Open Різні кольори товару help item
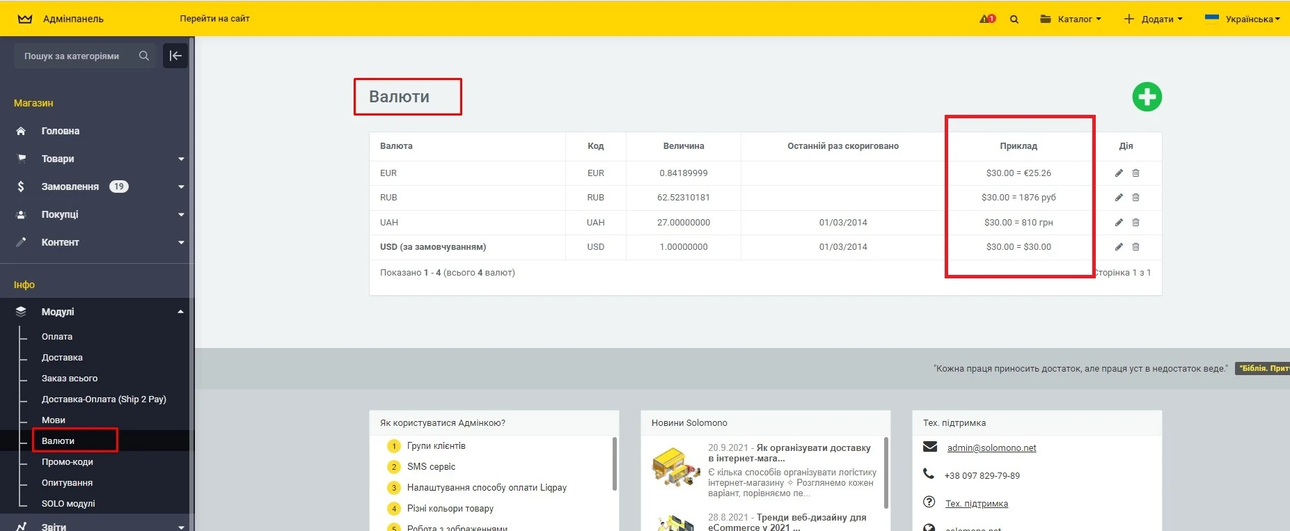1290x531 pixels. pos(450,509)
